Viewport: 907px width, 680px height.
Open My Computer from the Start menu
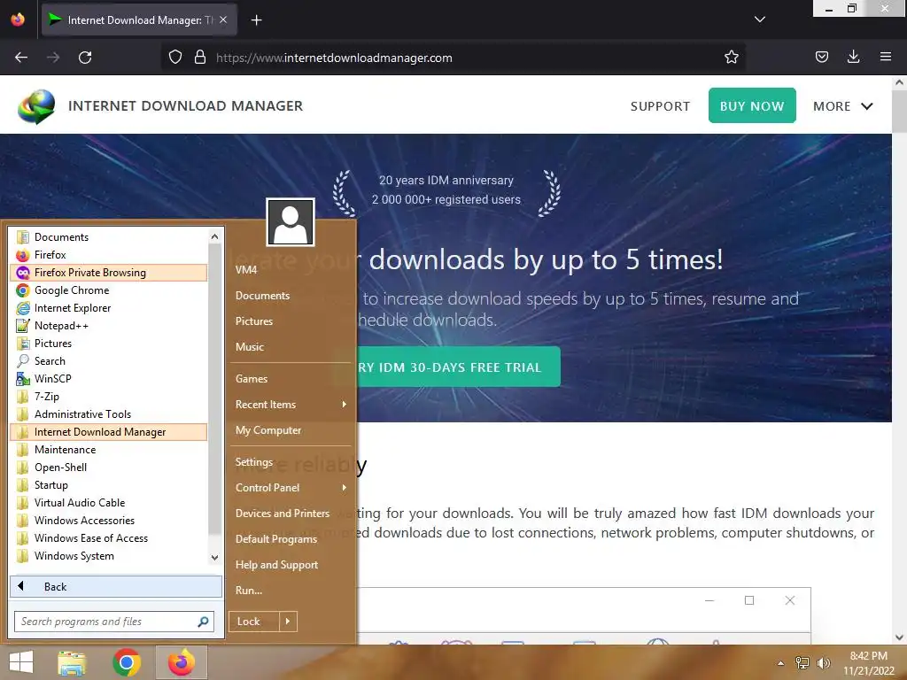pos(290,430)
